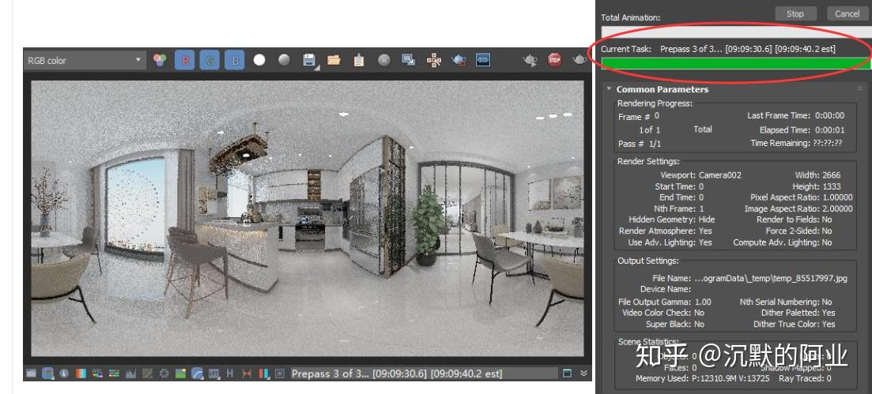Copy render to clipboard icon

pyautogui.click(x=359, y=60)
